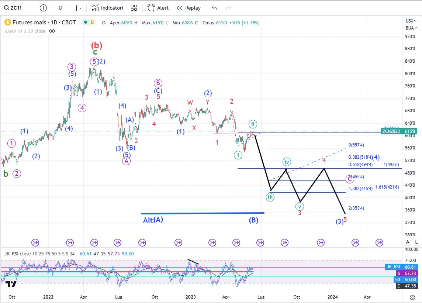Toggle visibility of KAMA indicator eye icon

[52, 31]
